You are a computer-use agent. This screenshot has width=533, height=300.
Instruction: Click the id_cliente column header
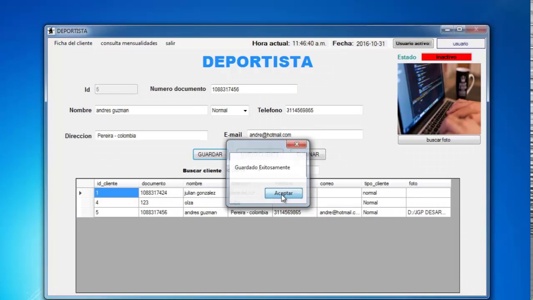tap(116, 183)
